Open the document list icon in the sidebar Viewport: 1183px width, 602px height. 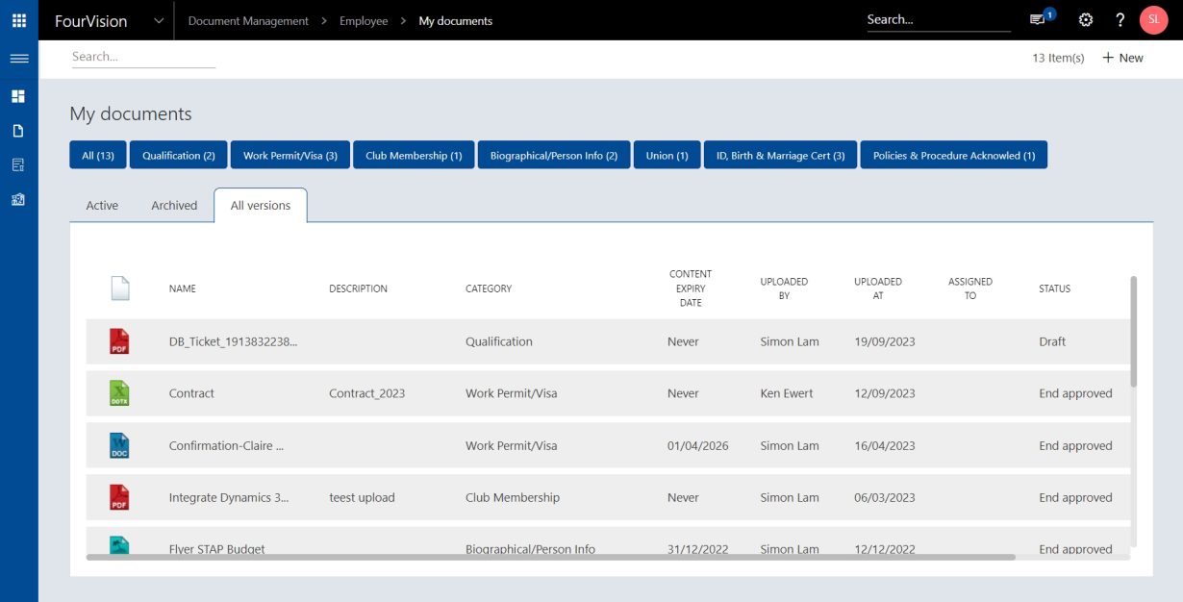(x=18, y=164)
